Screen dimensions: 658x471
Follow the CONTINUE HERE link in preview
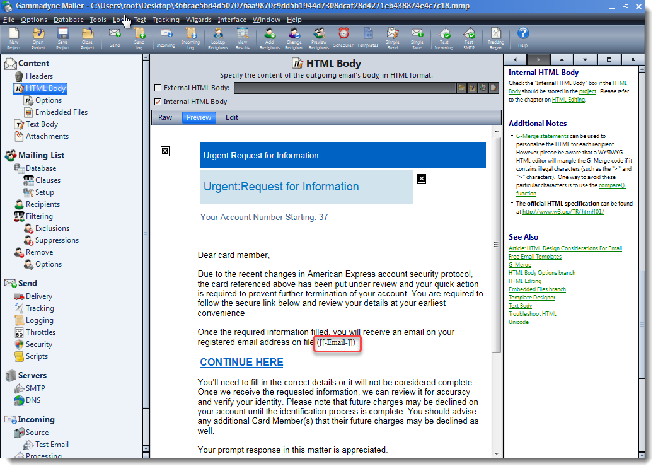point(242,363)
